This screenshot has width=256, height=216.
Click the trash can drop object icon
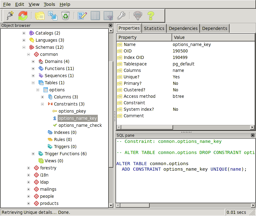65,15
